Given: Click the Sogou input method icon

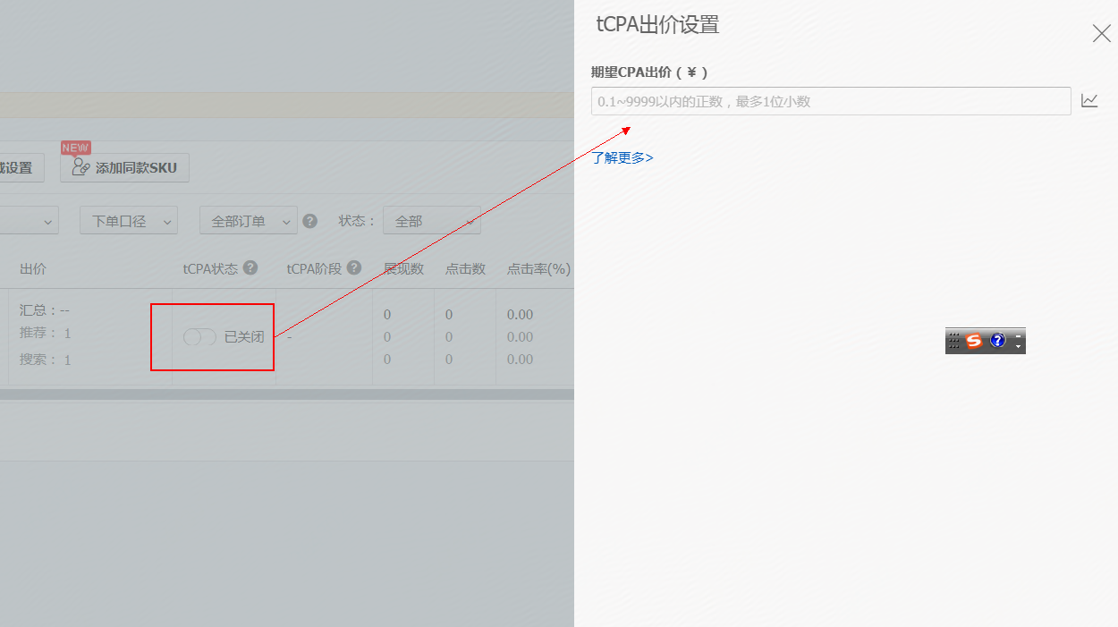Looking at the screenshot, I should 974,341.
